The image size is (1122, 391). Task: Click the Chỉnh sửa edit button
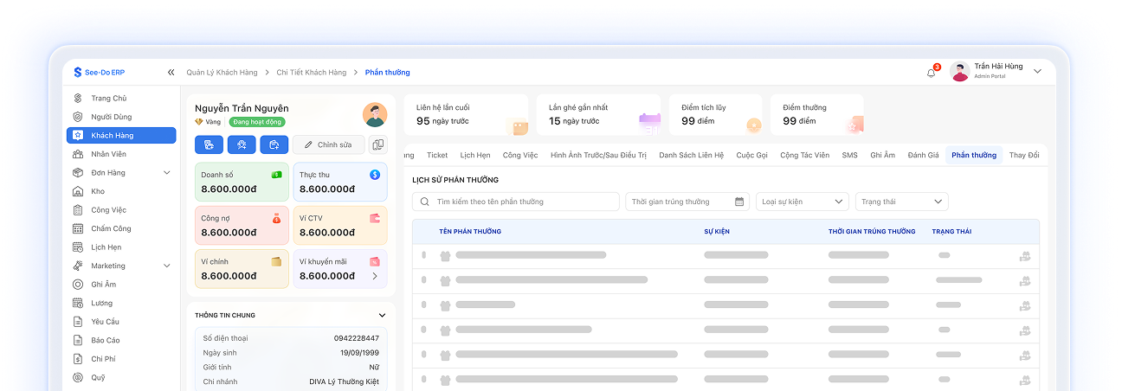329,144
